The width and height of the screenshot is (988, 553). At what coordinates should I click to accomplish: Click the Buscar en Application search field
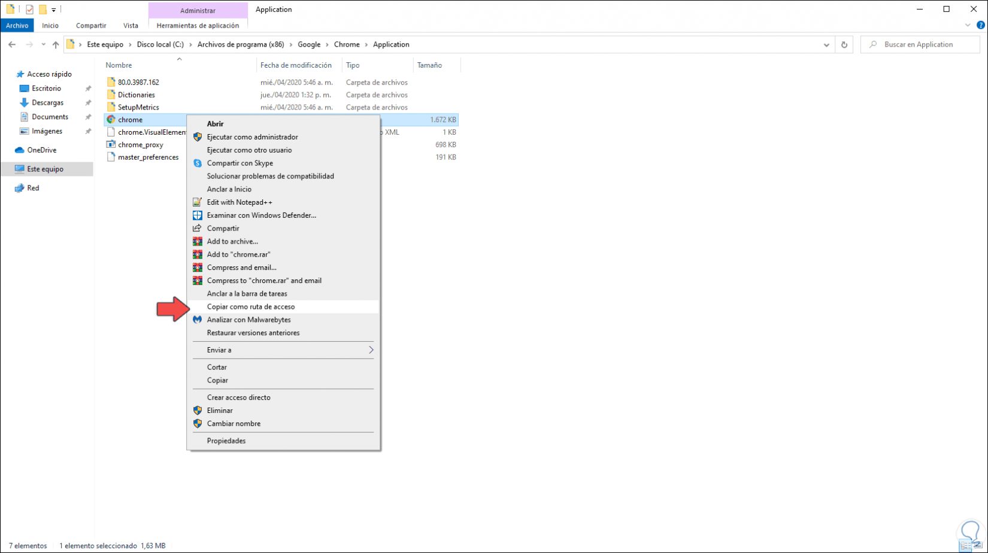920,45
